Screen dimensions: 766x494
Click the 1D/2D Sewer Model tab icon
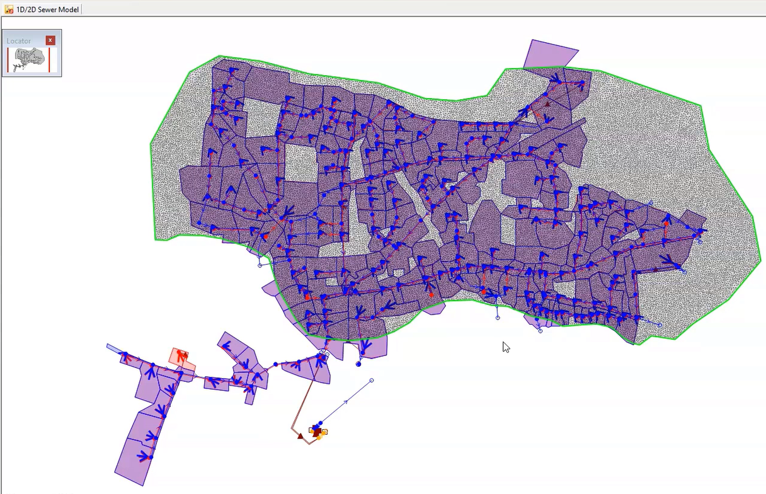[9, 9]
